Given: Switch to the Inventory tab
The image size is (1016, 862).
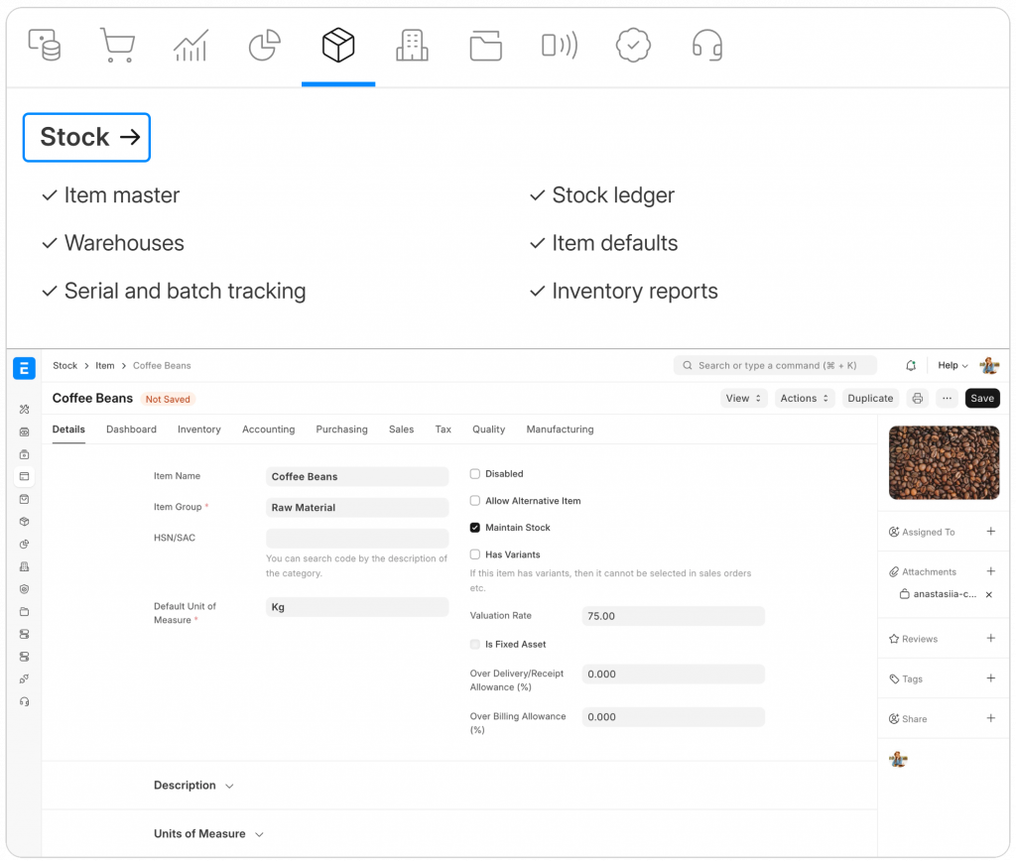Looking at the screenshot, I should click(199, 430).
